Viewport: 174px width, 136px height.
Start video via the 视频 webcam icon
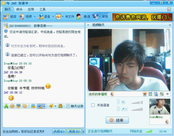[22, 17]
